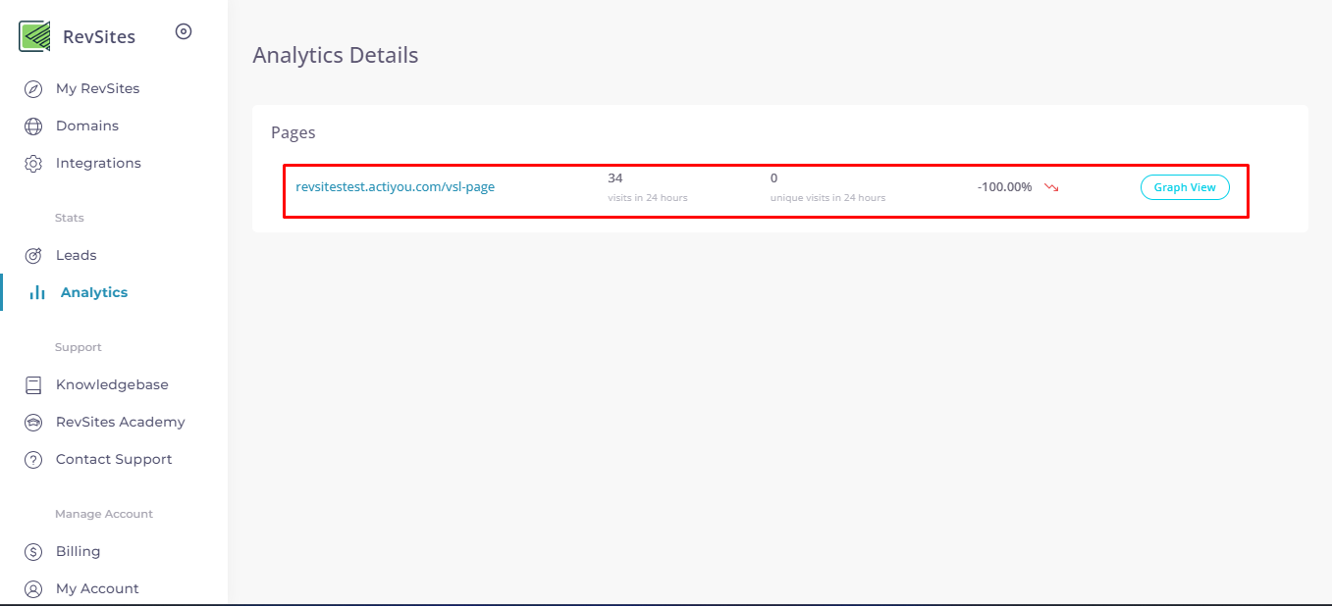1332x606 pixels.
Task: Click the Billing dollar icon
Action: (x=34, y=551)
